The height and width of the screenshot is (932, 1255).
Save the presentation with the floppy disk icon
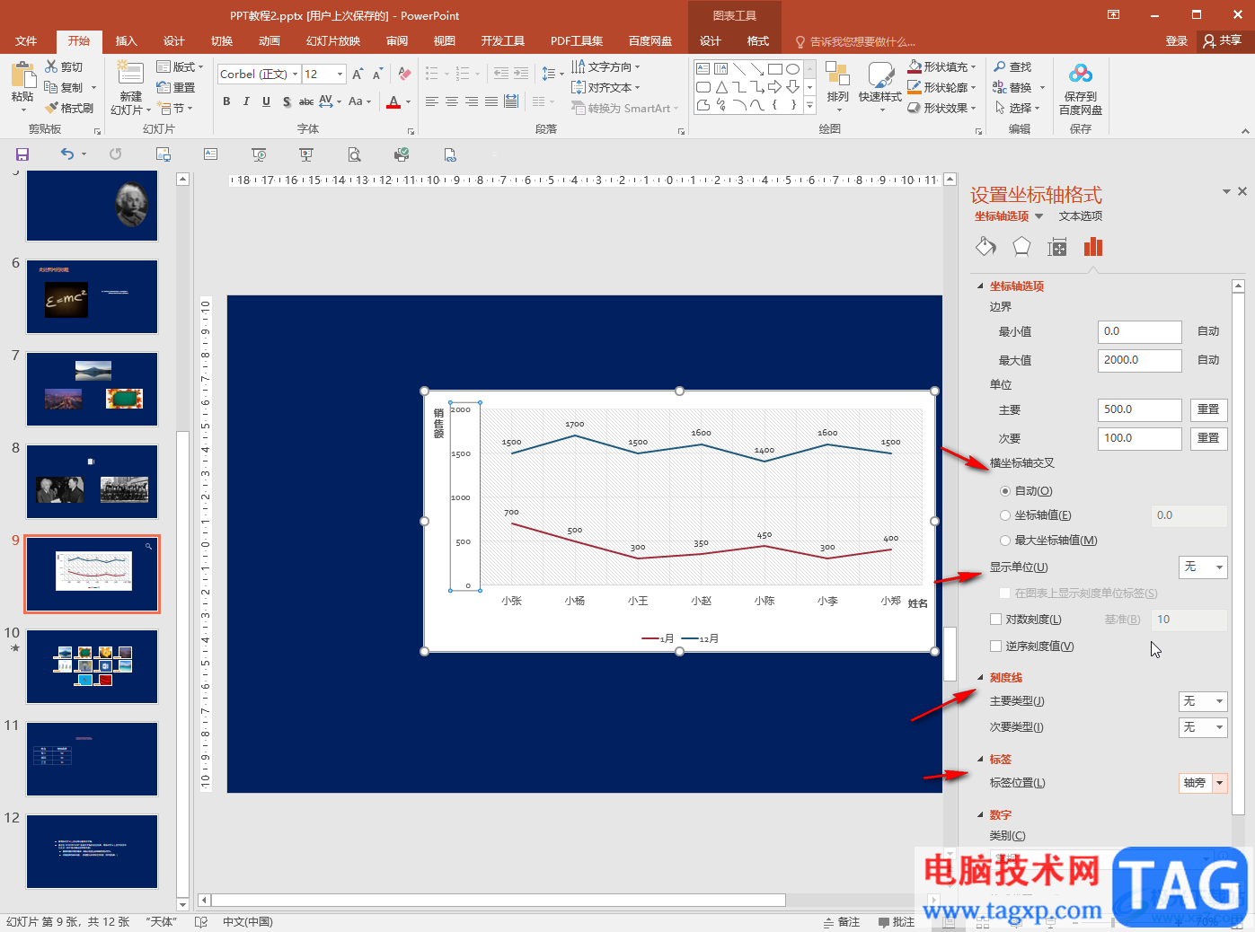coord(22,154)
